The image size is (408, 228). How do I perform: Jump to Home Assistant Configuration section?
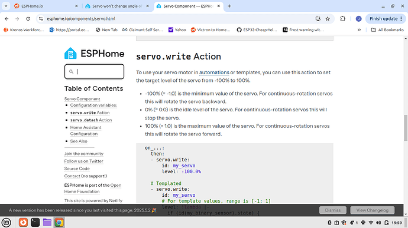coord(86,130)
